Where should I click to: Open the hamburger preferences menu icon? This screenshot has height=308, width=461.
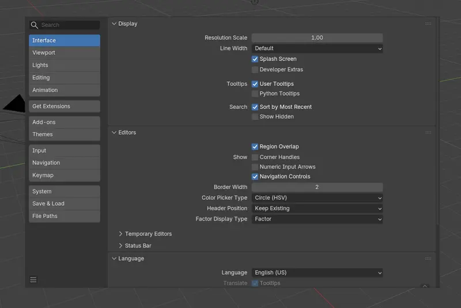click(33, 280)
